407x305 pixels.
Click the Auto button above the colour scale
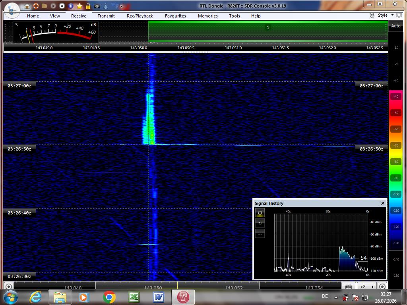coord(396,26)
